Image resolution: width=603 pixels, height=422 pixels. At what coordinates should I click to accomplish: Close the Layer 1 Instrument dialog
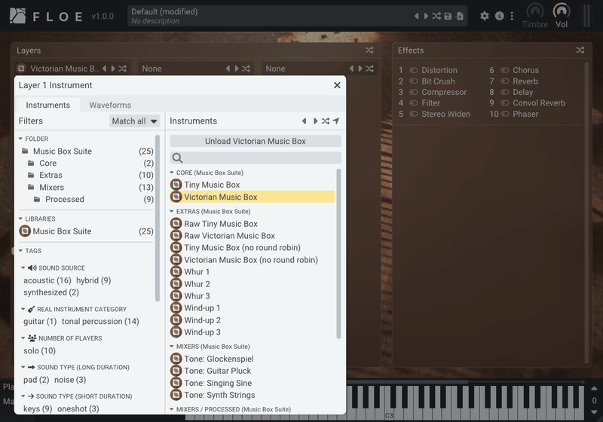coord(337,85)
